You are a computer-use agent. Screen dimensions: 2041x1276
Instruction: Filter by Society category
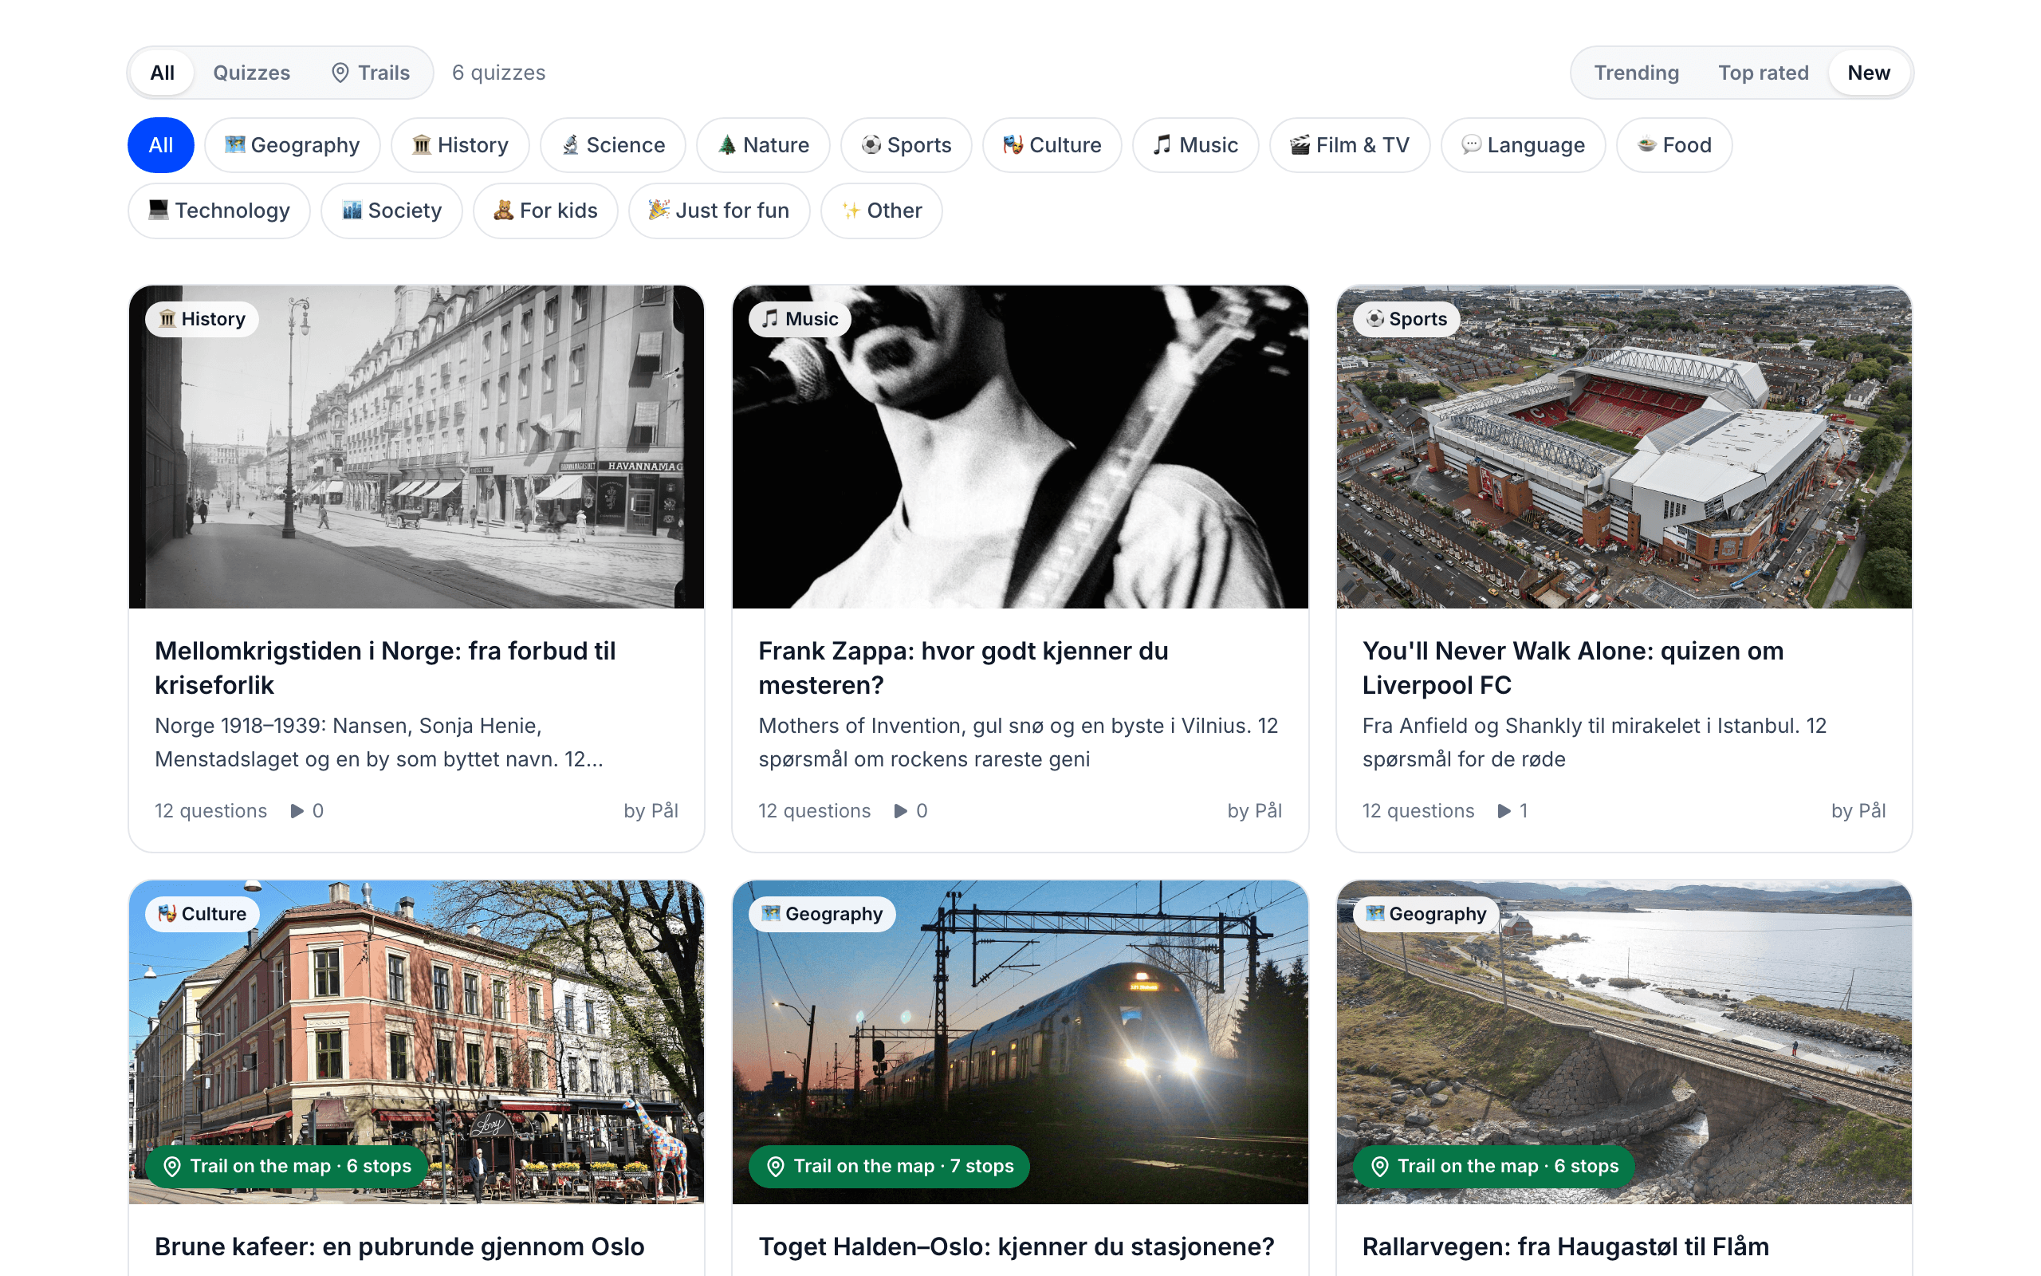(x=392, y=211)
